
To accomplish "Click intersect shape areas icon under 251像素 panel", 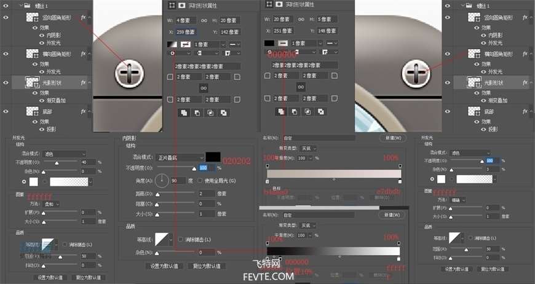I will tap(307, 112).
